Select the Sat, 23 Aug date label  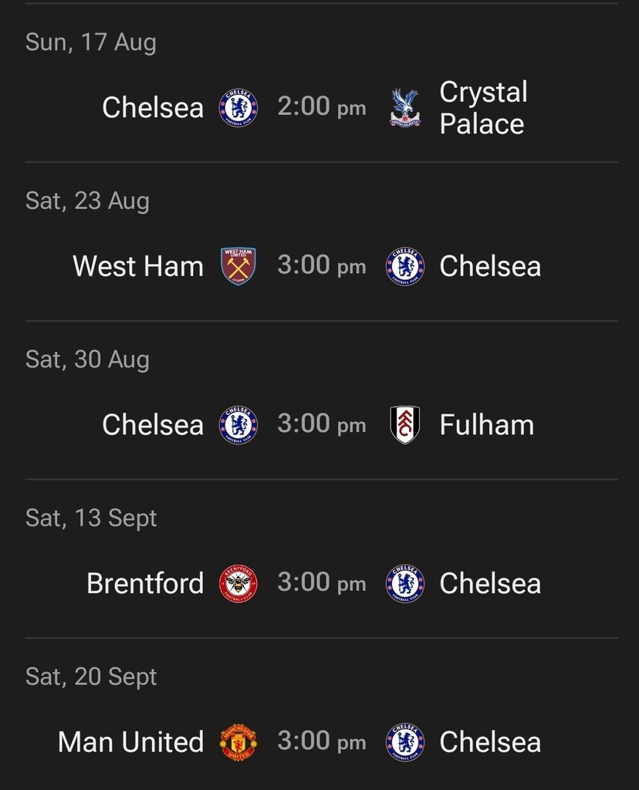coord(87,201)
